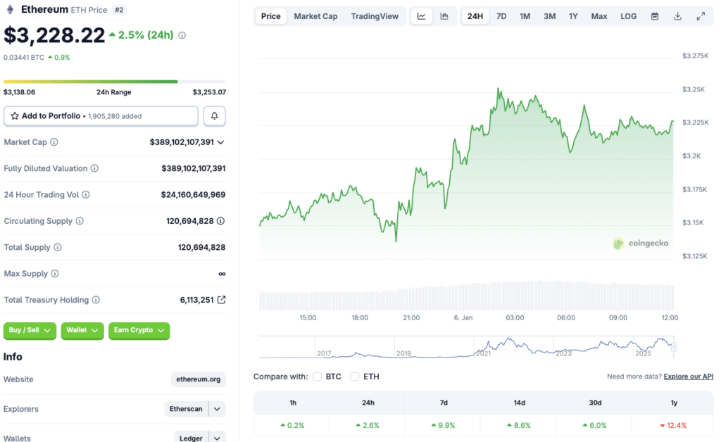Click the chart download icon
The height and width of the screenshot is (442, 721).
click(677, 15)
